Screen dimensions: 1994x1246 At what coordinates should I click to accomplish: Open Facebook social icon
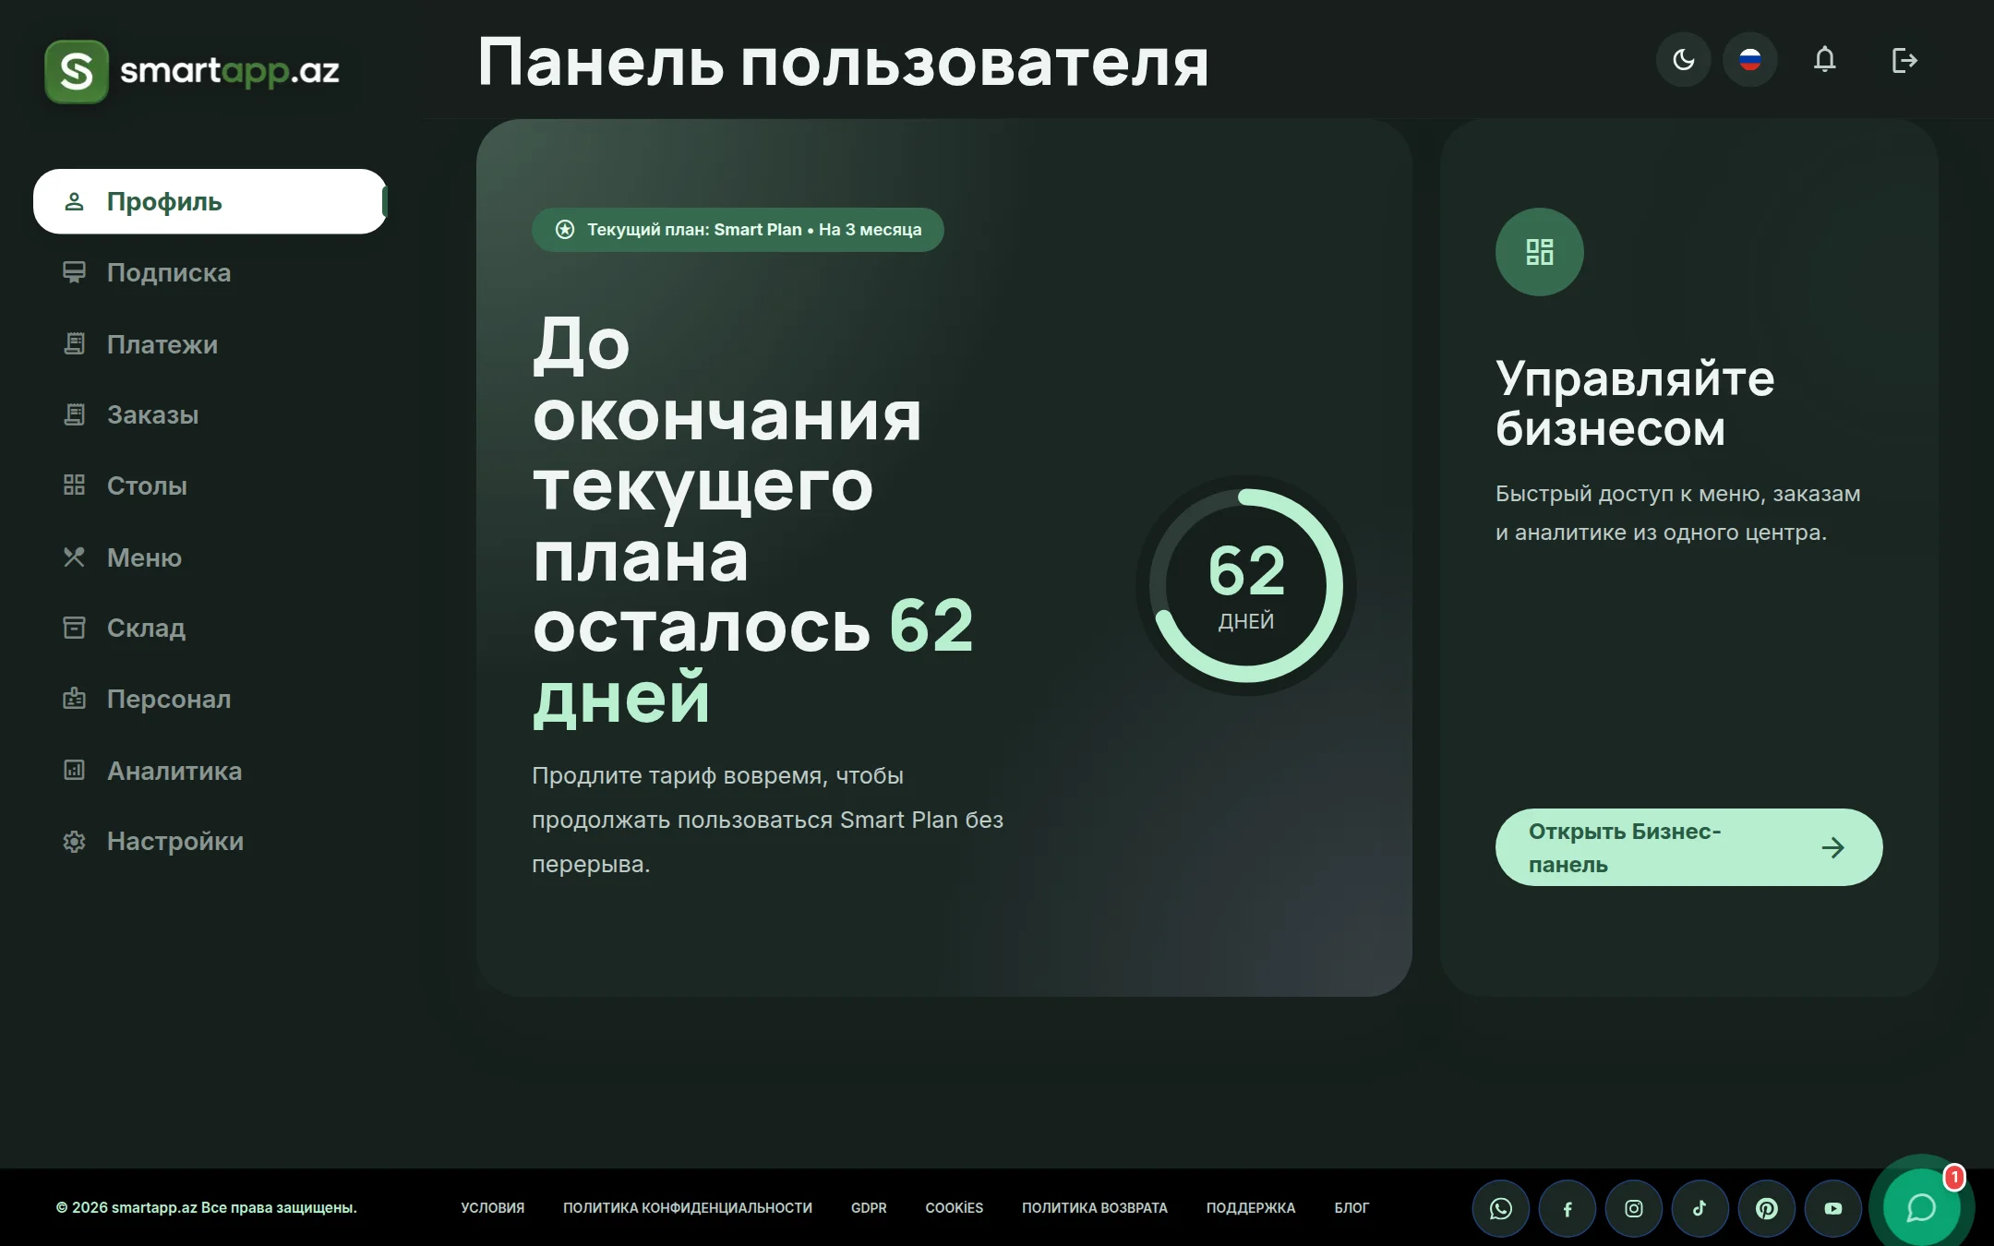(x=1568, y=1208)
